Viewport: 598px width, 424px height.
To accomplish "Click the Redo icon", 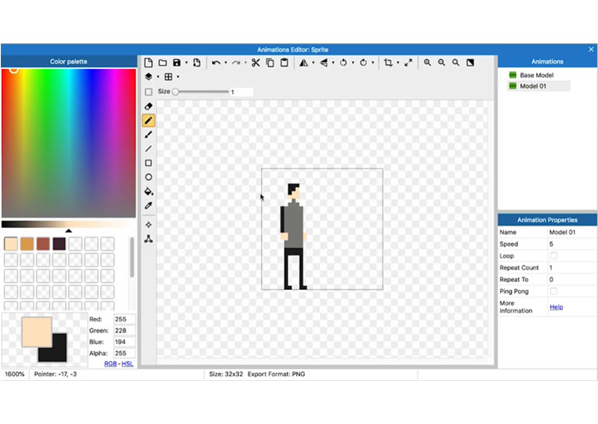I will coord(236,63).
